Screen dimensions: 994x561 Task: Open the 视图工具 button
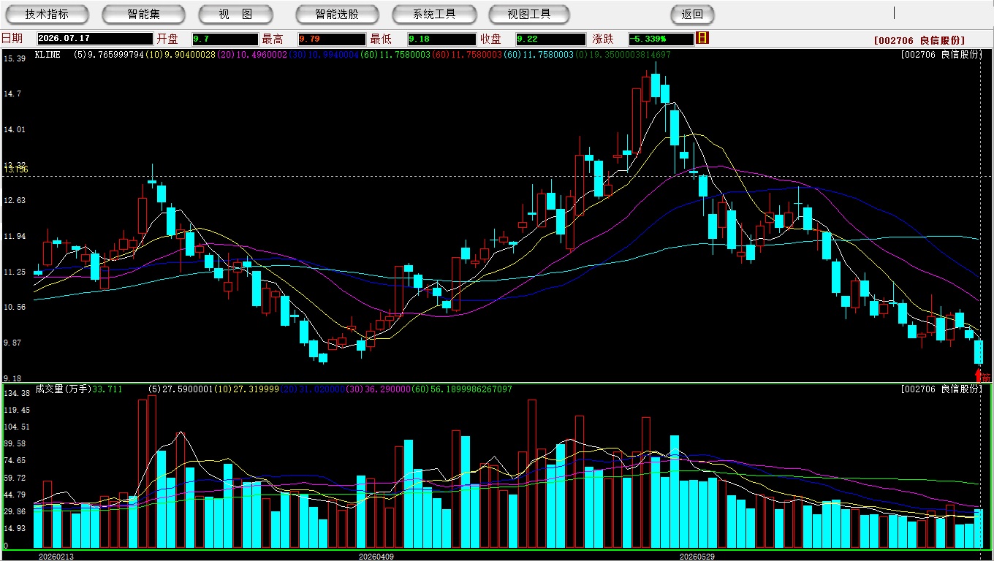pos(530,14)
